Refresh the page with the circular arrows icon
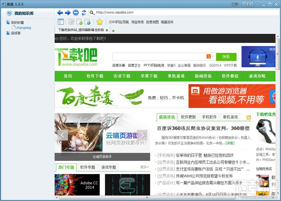The width and height of the screenshot is (281, 201). pos(84,13)
